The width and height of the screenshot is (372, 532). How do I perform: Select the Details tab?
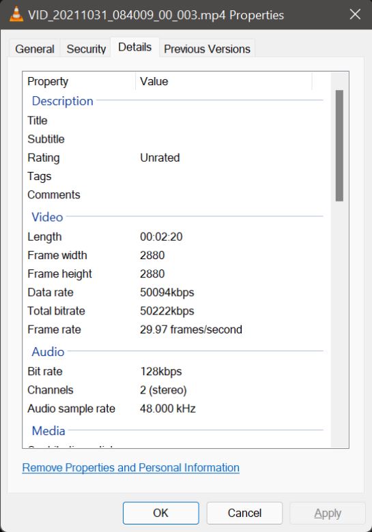pyautogui.click(x=134, y=47)
